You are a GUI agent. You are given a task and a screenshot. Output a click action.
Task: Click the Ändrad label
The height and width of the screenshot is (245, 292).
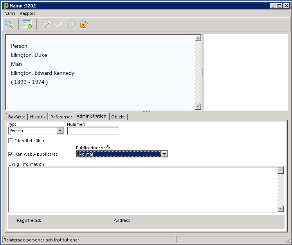point(122,220)
